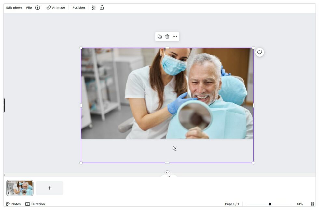
Task: Select the page 1 thumbnail
Action: [19, 188]
